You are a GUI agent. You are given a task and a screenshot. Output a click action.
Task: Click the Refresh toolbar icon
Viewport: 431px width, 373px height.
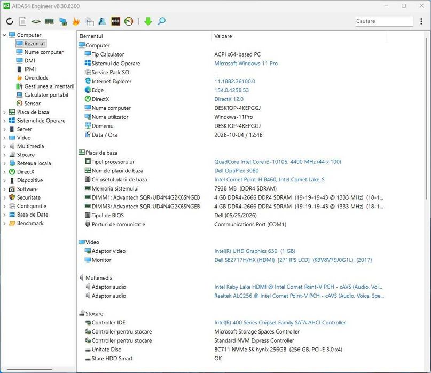coord(10,21)
